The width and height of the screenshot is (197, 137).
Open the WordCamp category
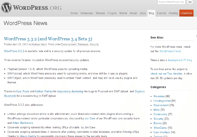tap(160, 128)
